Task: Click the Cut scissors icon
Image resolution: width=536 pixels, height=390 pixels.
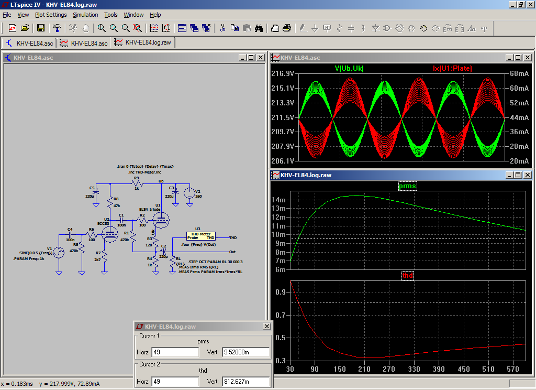Action: (222, 28)
